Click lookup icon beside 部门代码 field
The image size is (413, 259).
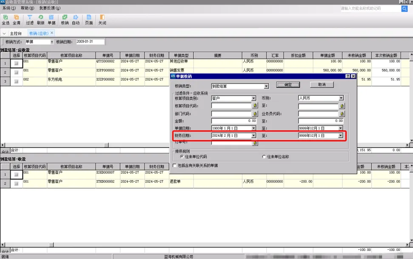coord(255,114)
